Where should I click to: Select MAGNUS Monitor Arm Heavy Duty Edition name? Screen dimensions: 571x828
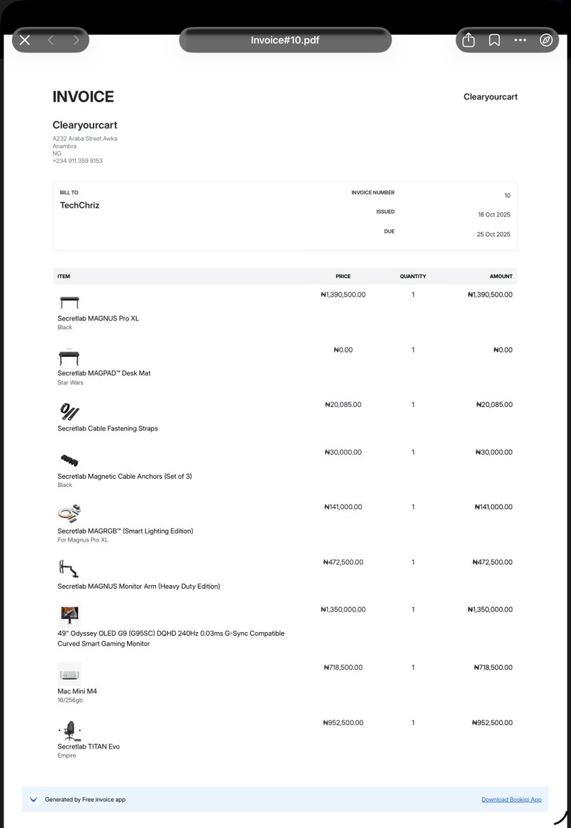tap(139, 586)
